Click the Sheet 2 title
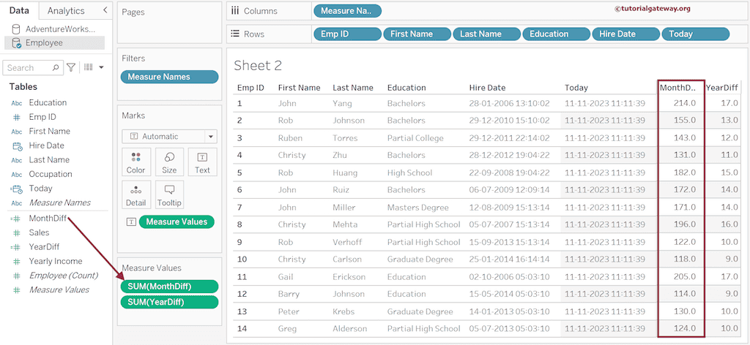750x345 pixels. 259,66
